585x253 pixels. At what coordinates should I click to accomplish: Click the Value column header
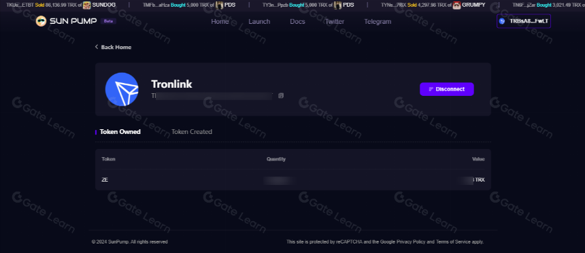(478, 159)
